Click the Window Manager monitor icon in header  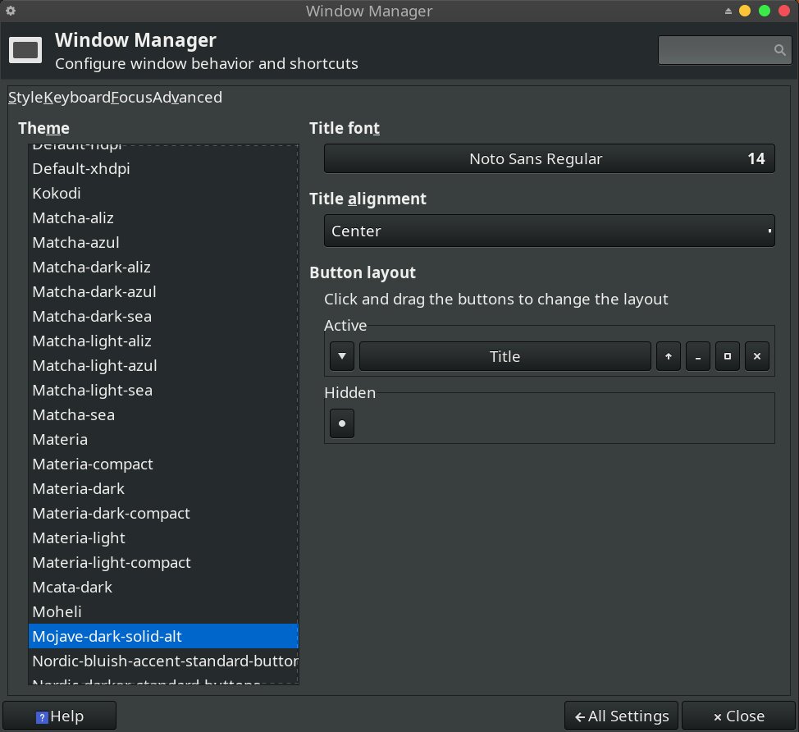pos(25,51)
